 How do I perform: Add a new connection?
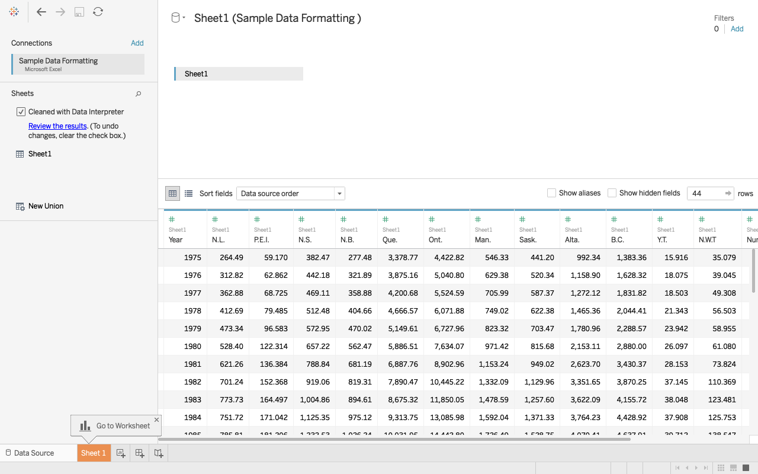click(x=137, y=43)
